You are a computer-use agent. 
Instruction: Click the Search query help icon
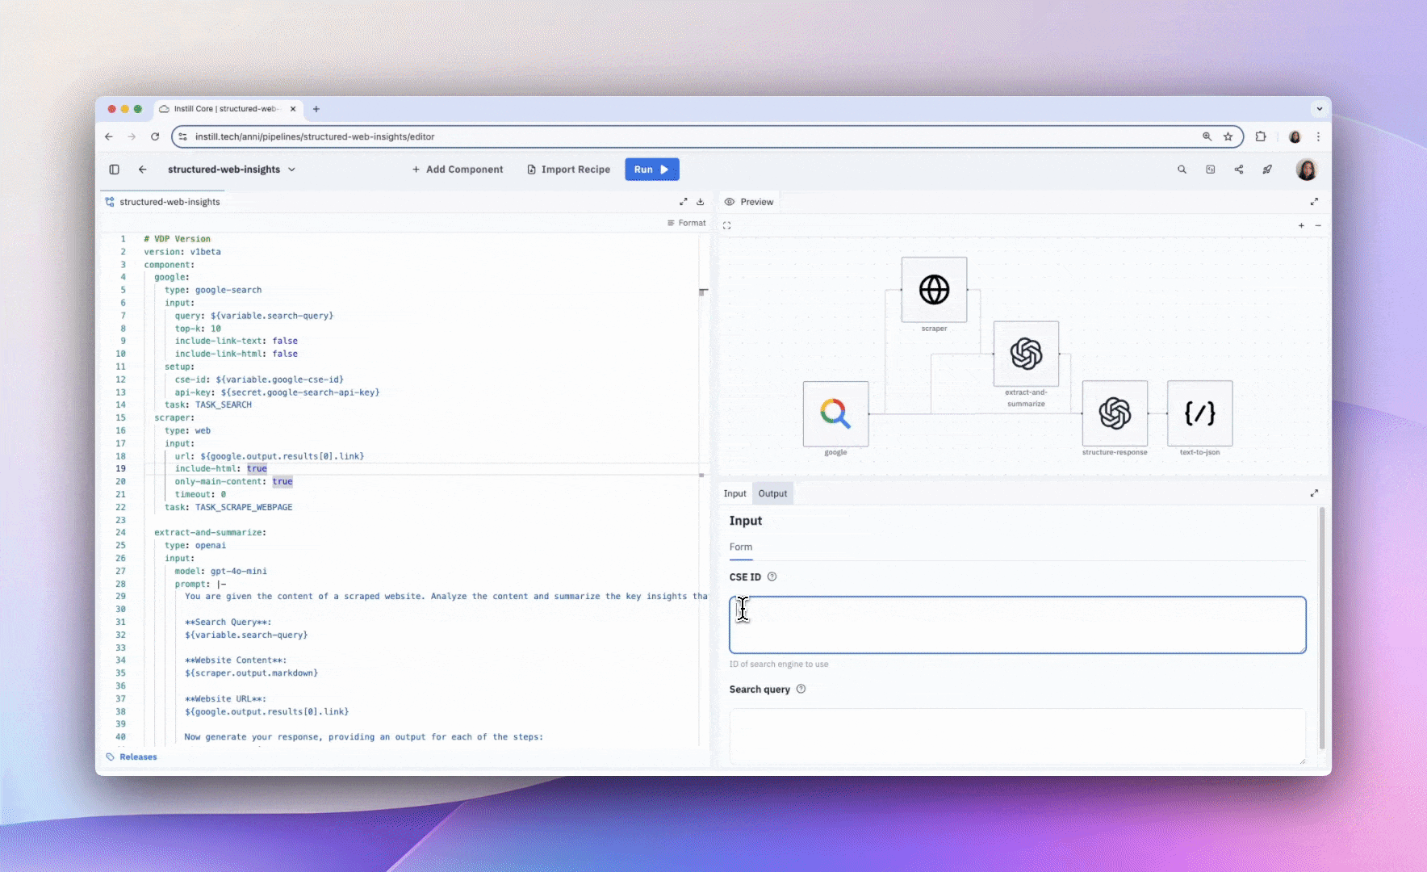[801, 689]
